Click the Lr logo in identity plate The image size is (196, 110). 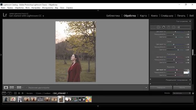click(x=5, y=15)
